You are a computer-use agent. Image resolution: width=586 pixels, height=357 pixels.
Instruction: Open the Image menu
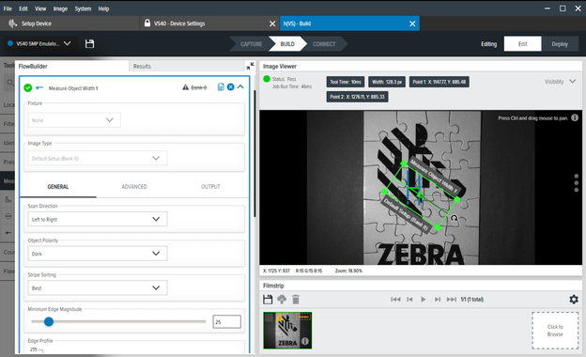tap(60, 8)
